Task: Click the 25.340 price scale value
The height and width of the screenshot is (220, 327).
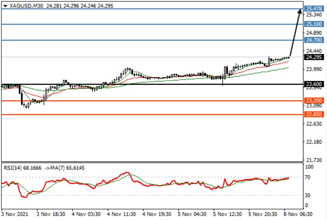Action: (314, 15)
